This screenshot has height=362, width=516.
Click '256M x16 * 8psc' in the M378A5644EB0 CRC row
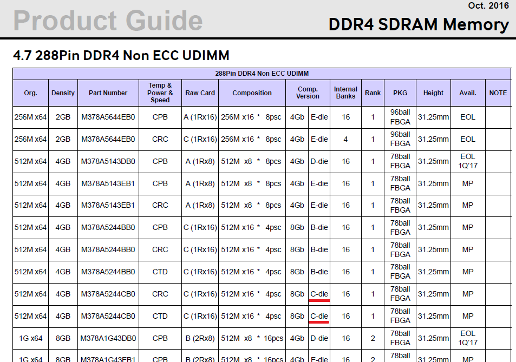(251, 139)
